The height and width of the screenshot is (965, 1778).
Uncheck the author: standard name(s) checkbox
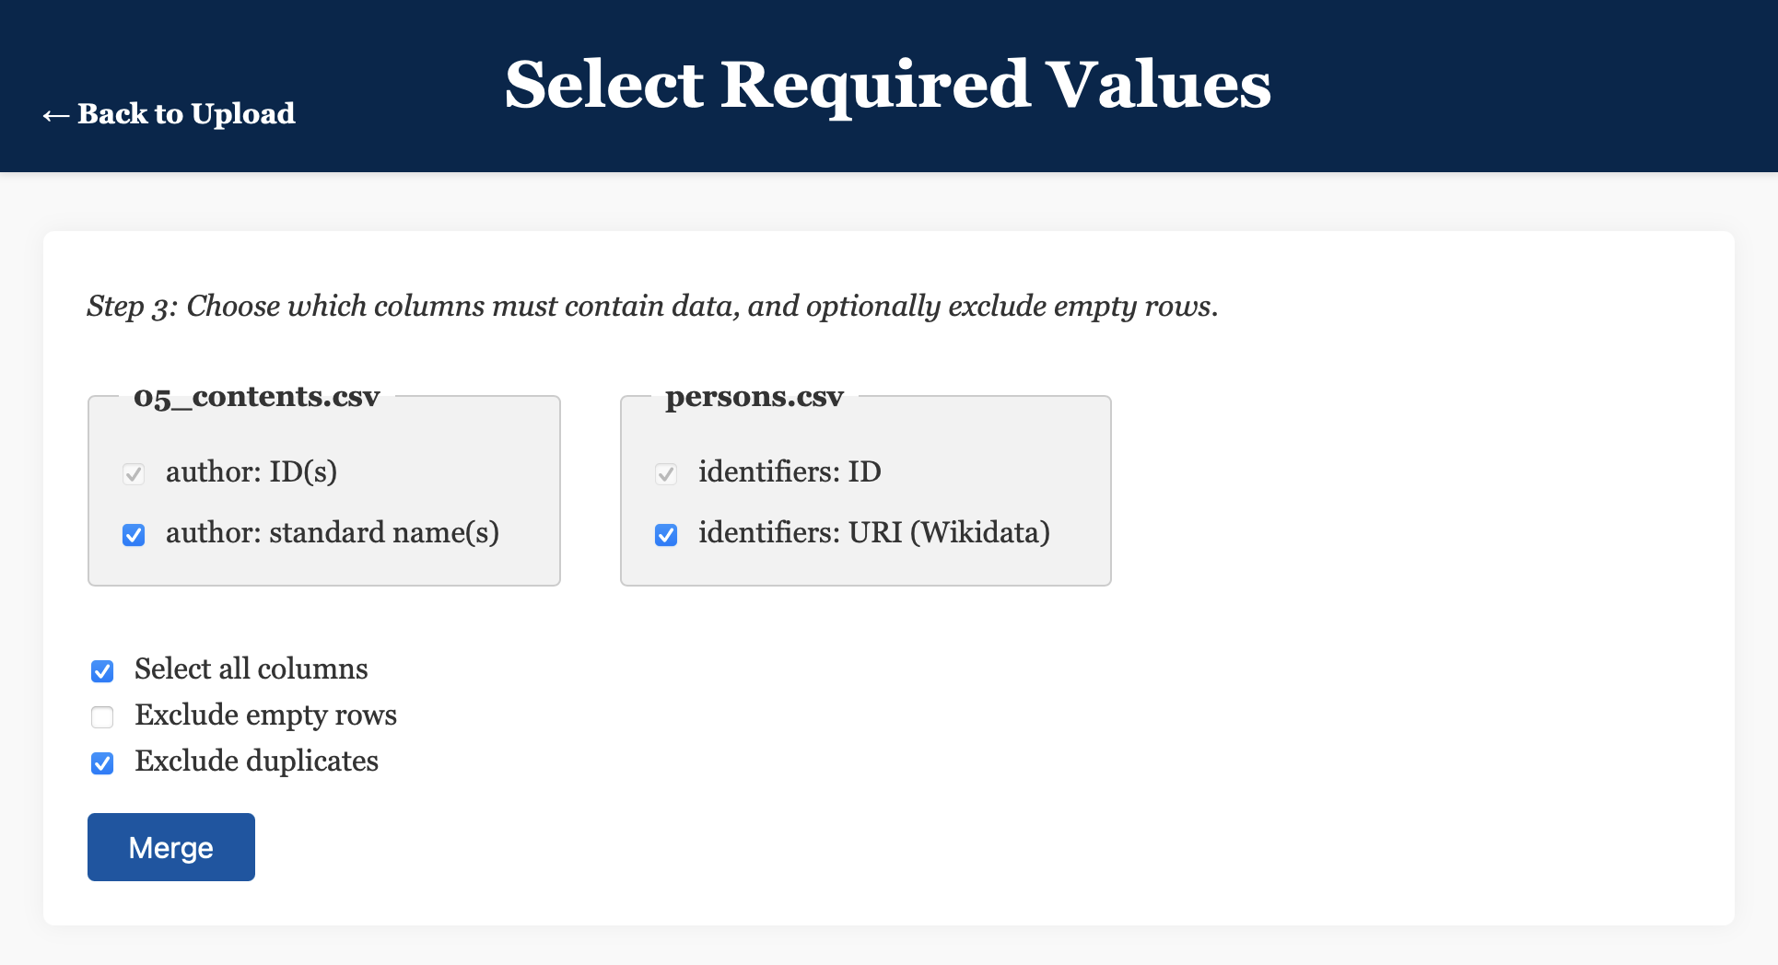[x=134, y=535]
